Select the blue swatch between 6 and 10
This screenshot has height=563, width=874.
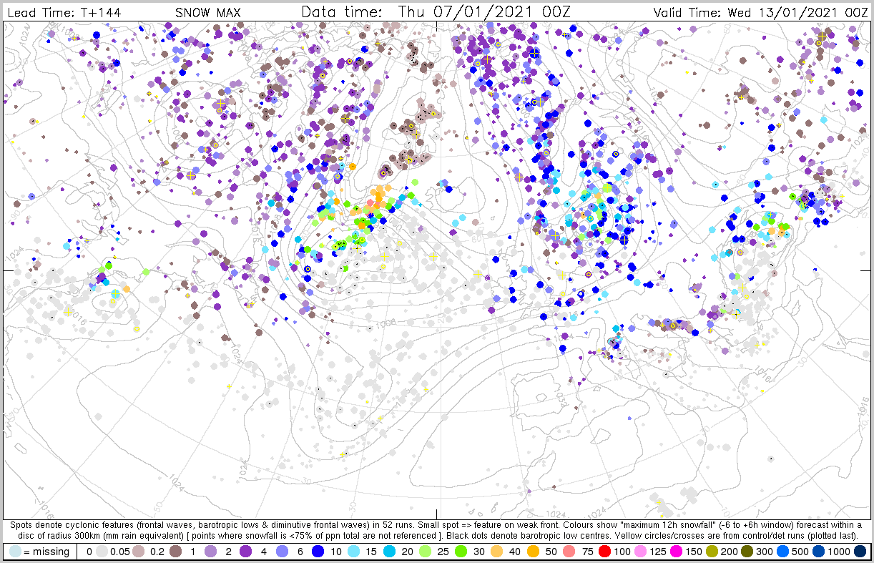pyautogui.click(x=318, y=552)
